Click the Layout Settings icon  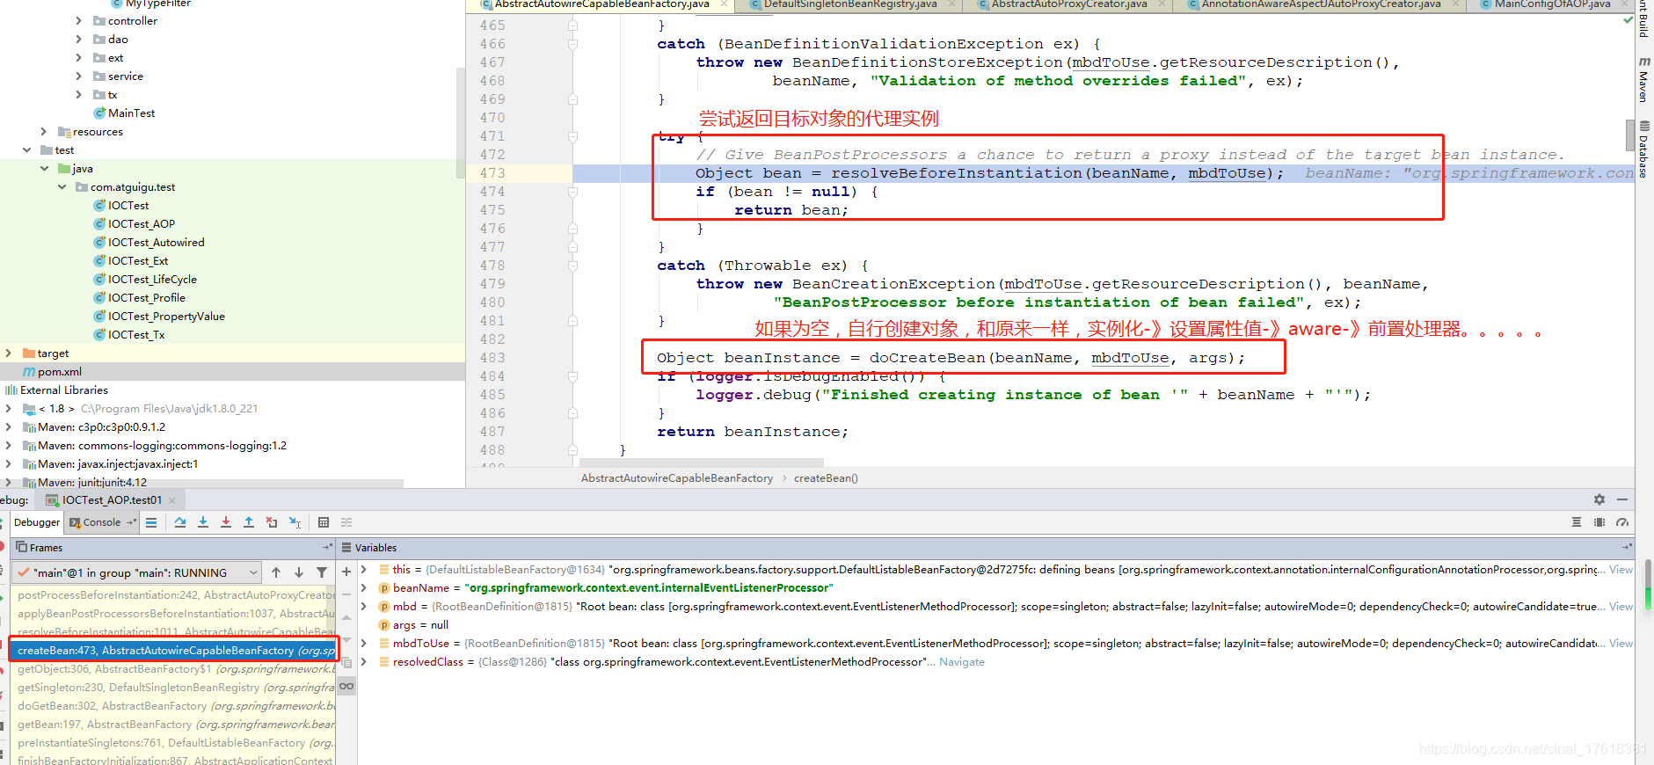1599,522
